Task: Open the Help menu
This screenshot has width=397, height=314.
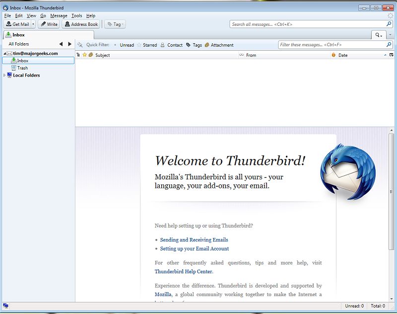Action: pyautogui.click(x=91, y=16)
